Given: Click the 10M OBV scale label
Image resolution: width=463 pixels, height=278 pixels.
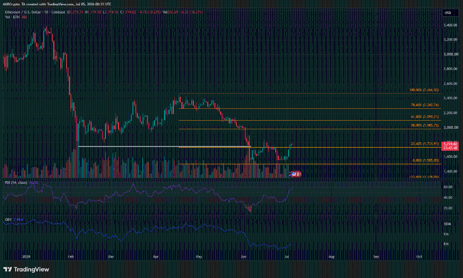Looking at the screenshot, I should click(447, 224).
